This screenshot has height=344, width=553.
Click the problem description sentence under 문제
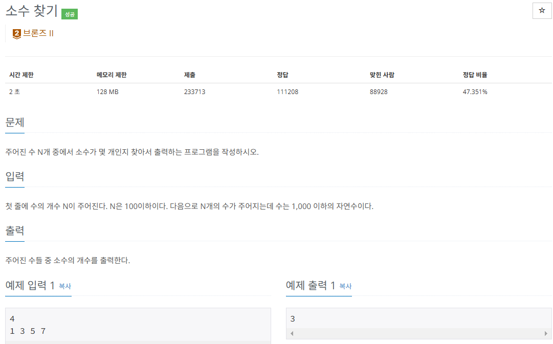132,152
